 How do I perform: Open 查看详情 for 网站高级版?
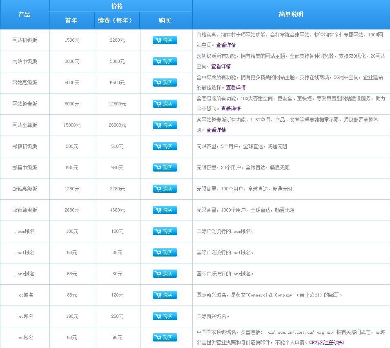pyautogui.click(x=236, y=87)
